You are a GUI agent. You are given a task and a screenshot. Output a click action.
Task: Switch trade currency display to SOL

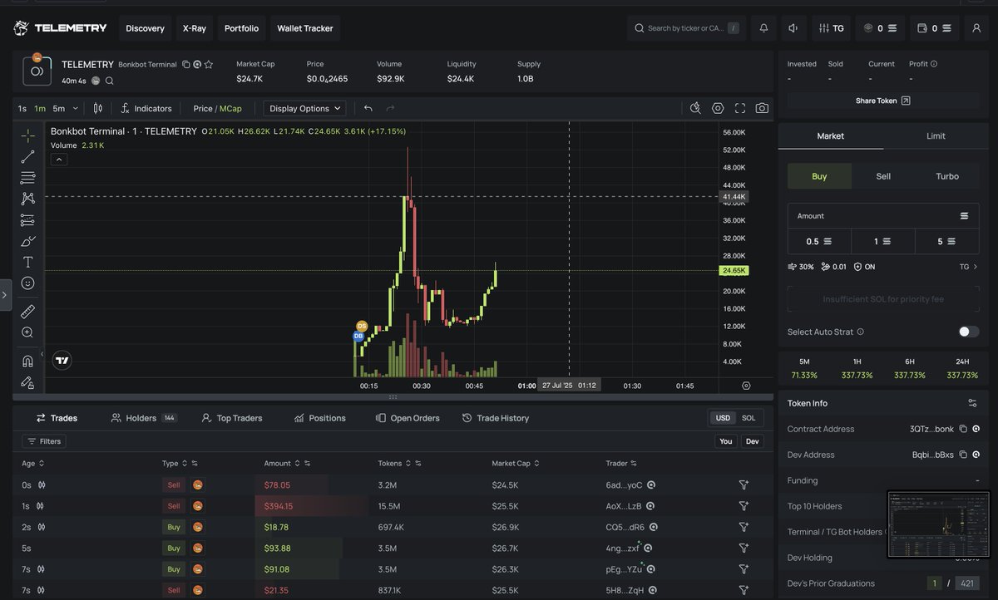point(748,418)
